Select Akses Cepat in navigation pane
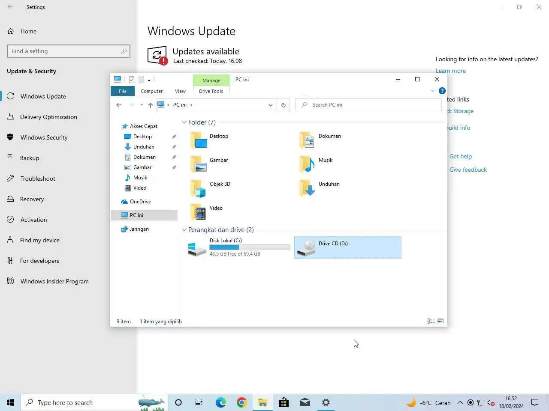Screen dimensions: 549x411 pyautogui.click(x=144, y=126)
